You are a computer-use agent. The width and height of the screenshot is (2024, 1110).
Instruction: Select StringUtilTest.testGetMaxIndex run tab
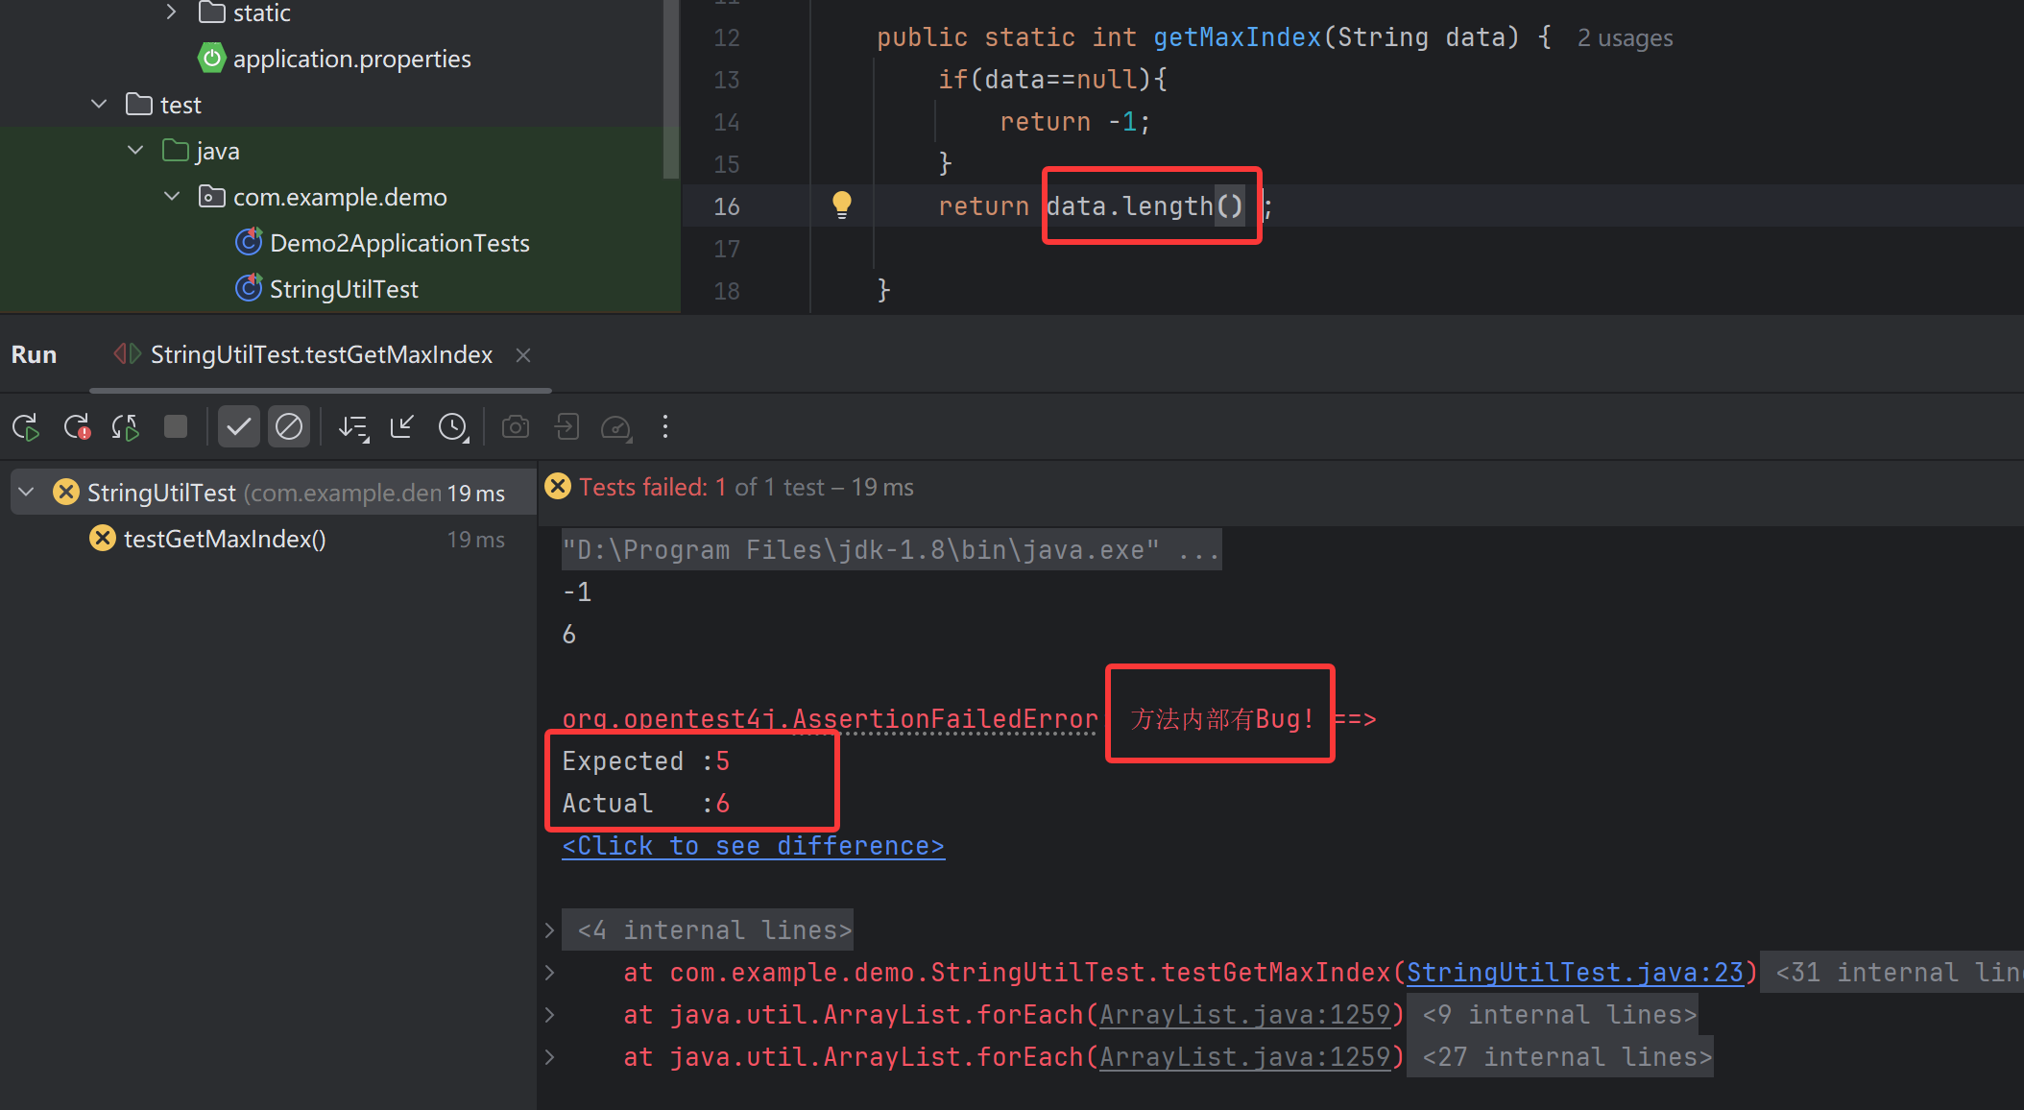coord(321,354)
